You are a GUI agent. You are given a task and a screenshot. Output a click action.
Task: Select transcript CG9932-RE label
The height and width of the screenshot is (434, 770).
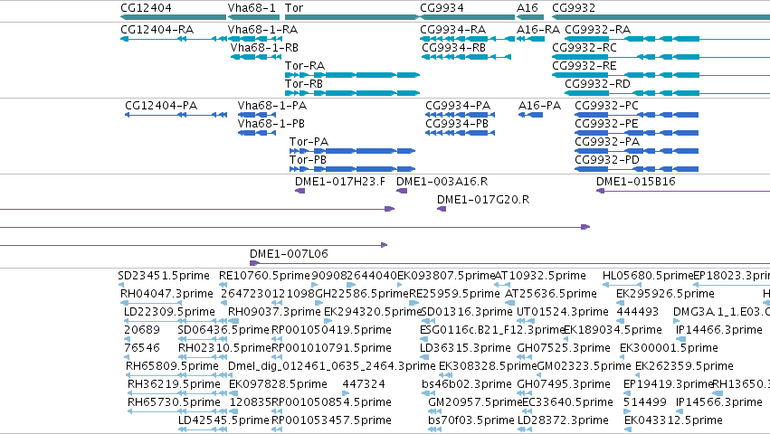pos(584,66)
